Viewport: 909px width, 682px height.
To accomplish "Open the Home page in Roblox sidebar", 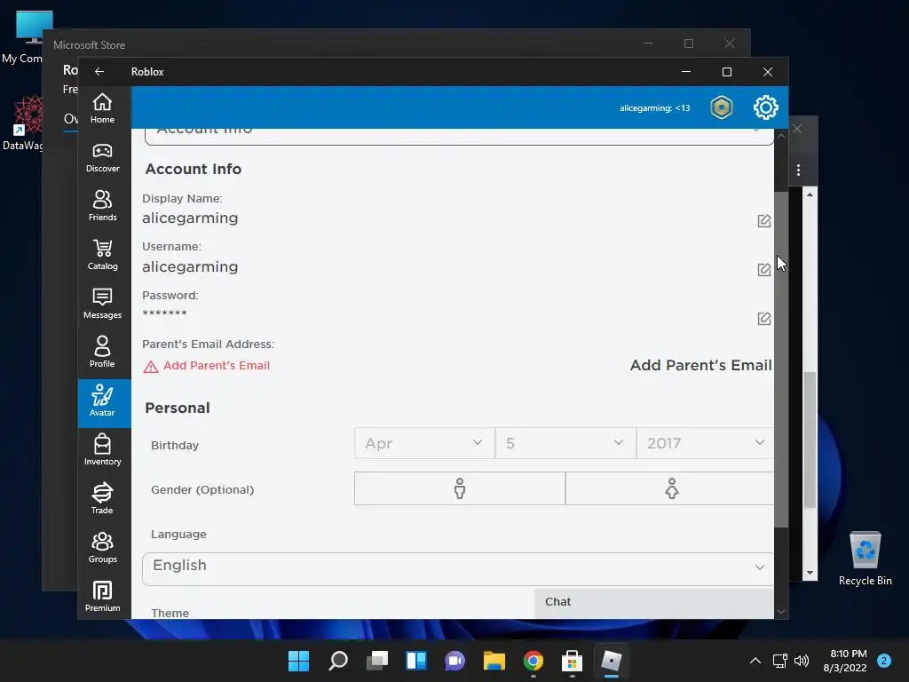I will [103, 108].
